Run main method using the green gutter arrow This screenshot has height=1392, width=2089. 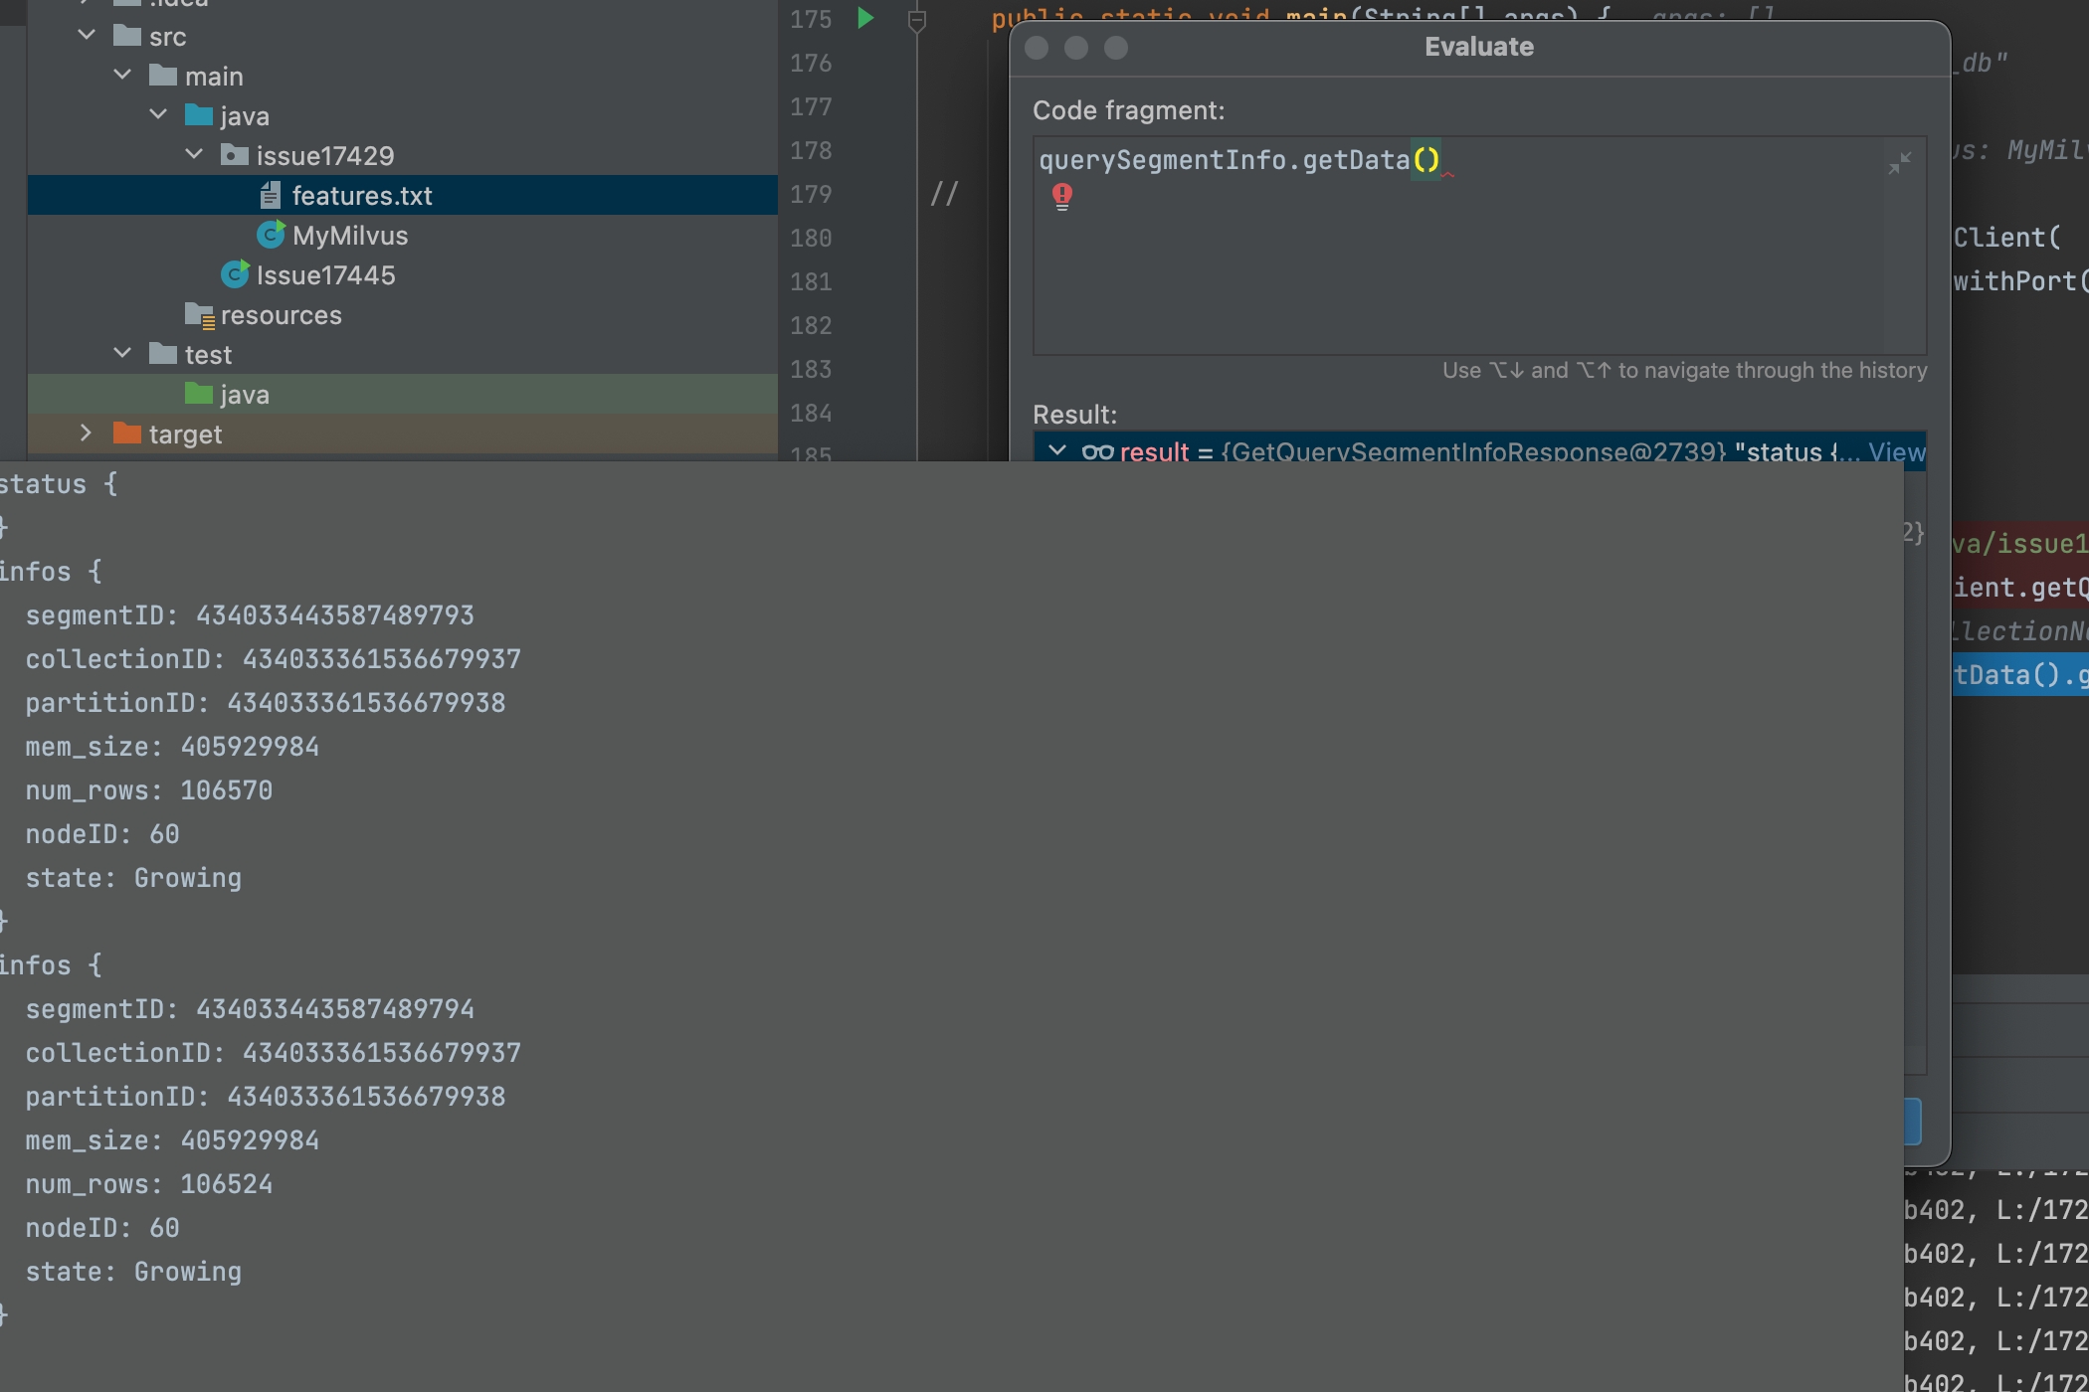(x=863, y=18)
